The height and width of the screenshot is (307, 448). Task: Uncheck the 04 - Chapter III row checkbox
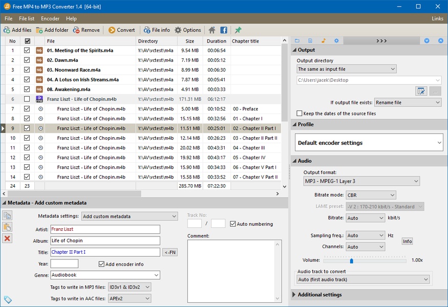click(27, 148)
